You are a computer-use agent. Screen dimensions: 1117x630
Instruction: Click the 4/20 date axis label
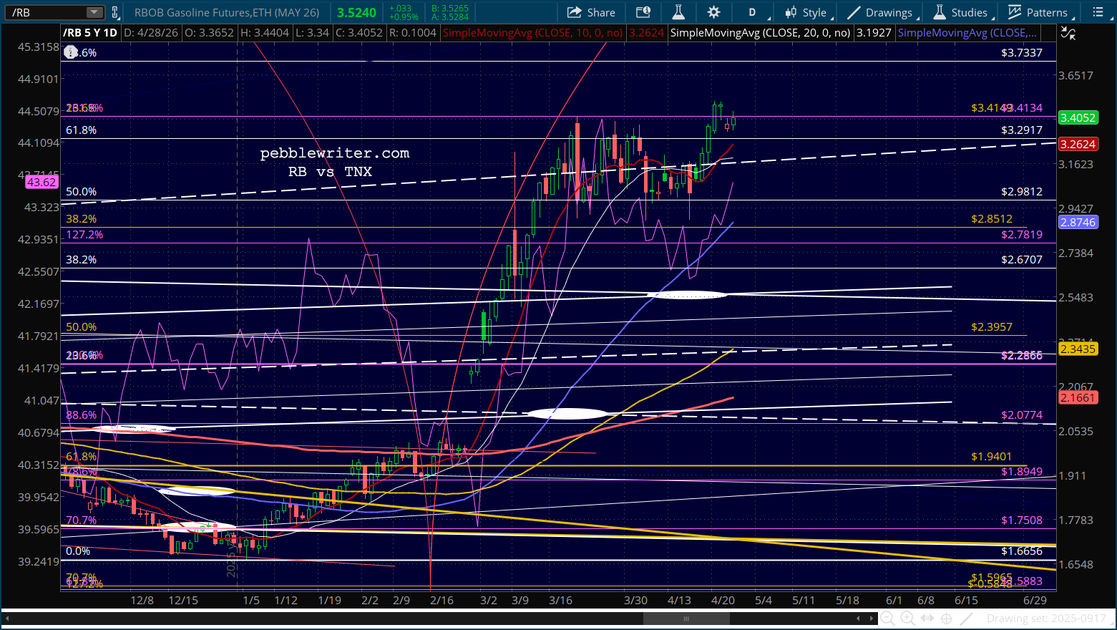click(723, 600)
